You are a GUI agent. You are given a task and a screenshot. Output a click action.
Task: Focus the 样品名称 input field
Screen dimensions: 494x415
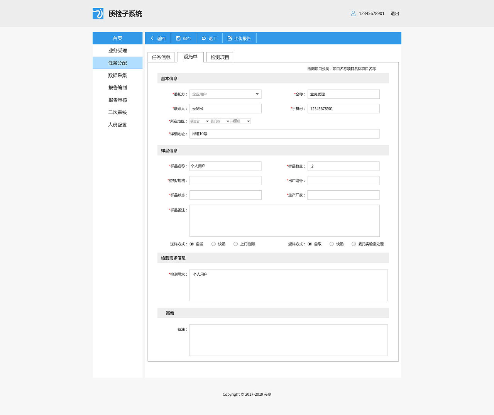pos(225,166)
